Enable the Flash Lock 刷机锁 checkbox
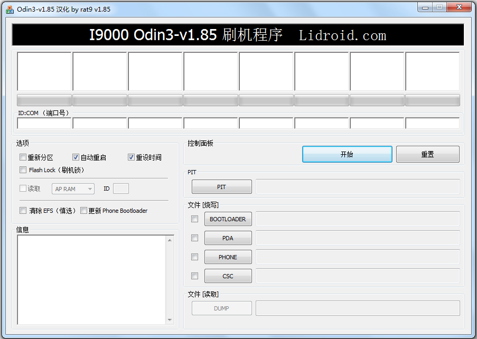This screenshot has width=477, height=339. [23, 169]
